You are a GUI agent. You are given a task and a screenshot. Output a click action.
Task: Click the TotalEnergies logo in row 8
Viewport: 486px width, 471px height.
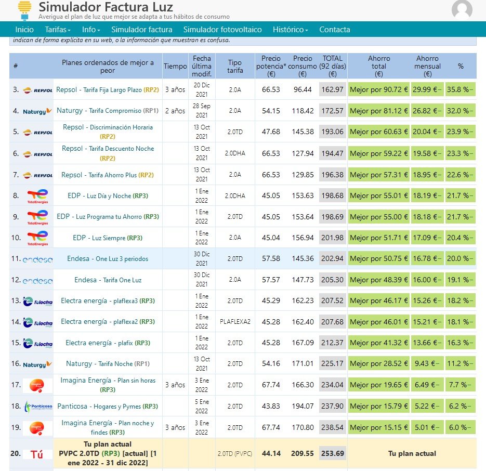[x=38, y=195]
